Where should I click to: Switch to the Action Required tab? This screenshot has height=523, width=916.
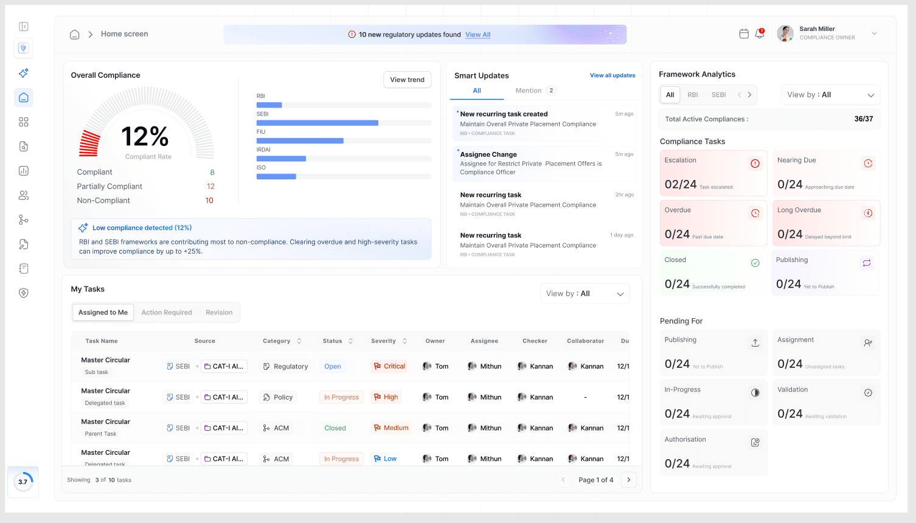(167, 313)
